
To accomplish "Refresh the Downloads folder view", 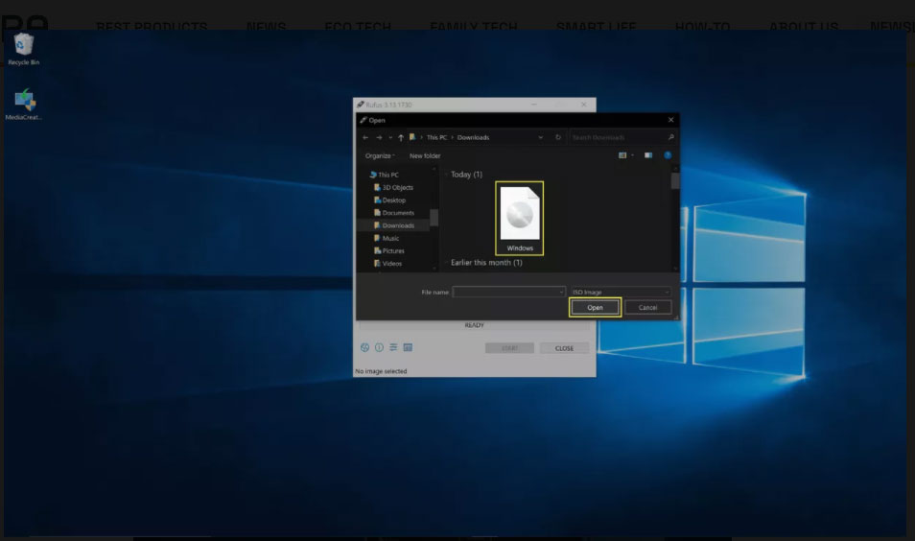I will point(558,138).
